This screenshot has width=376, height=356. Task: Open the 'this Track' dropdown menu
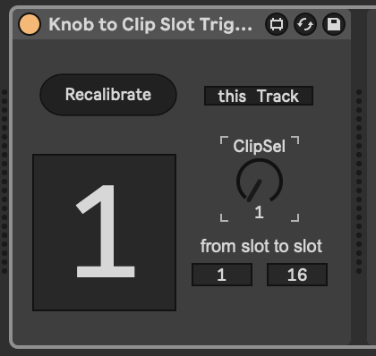(259, 96)
